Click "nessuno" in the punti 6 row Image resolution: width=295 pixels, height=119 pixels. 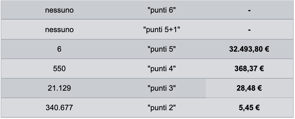[59, 10]
